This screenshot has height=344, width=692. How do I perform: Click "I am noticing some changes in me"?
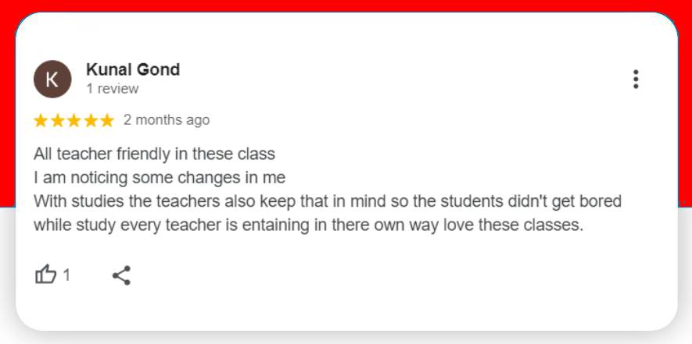[160, 177]
